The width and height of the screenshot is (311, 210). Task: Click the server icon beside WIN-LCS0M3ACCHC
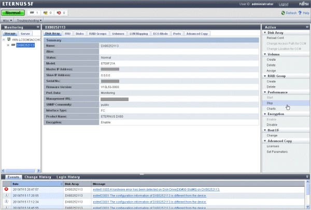point(9,39)
